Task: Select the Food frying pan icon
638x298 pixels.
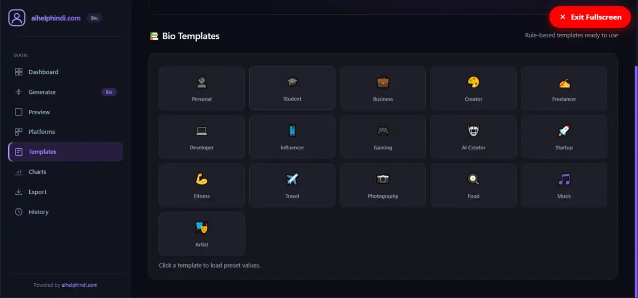Action: coord(473,179)
